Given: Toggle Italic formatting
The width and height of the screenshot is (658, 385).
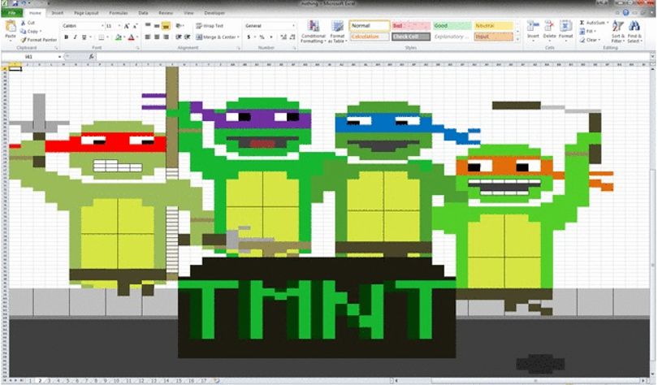Looking at the screenshot, I should pyautogui.click(x=75, y=37).
